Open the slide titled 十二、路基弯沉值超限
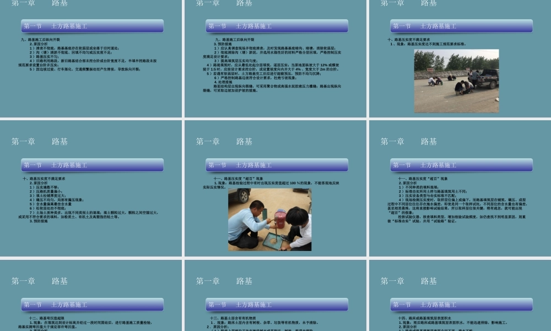The height and width of the screenshot is (331, 551). coord(91,296)
